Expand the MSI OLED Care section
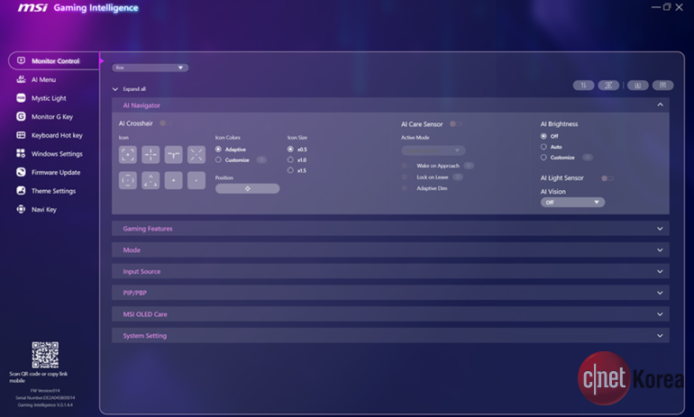 point(389,314)
